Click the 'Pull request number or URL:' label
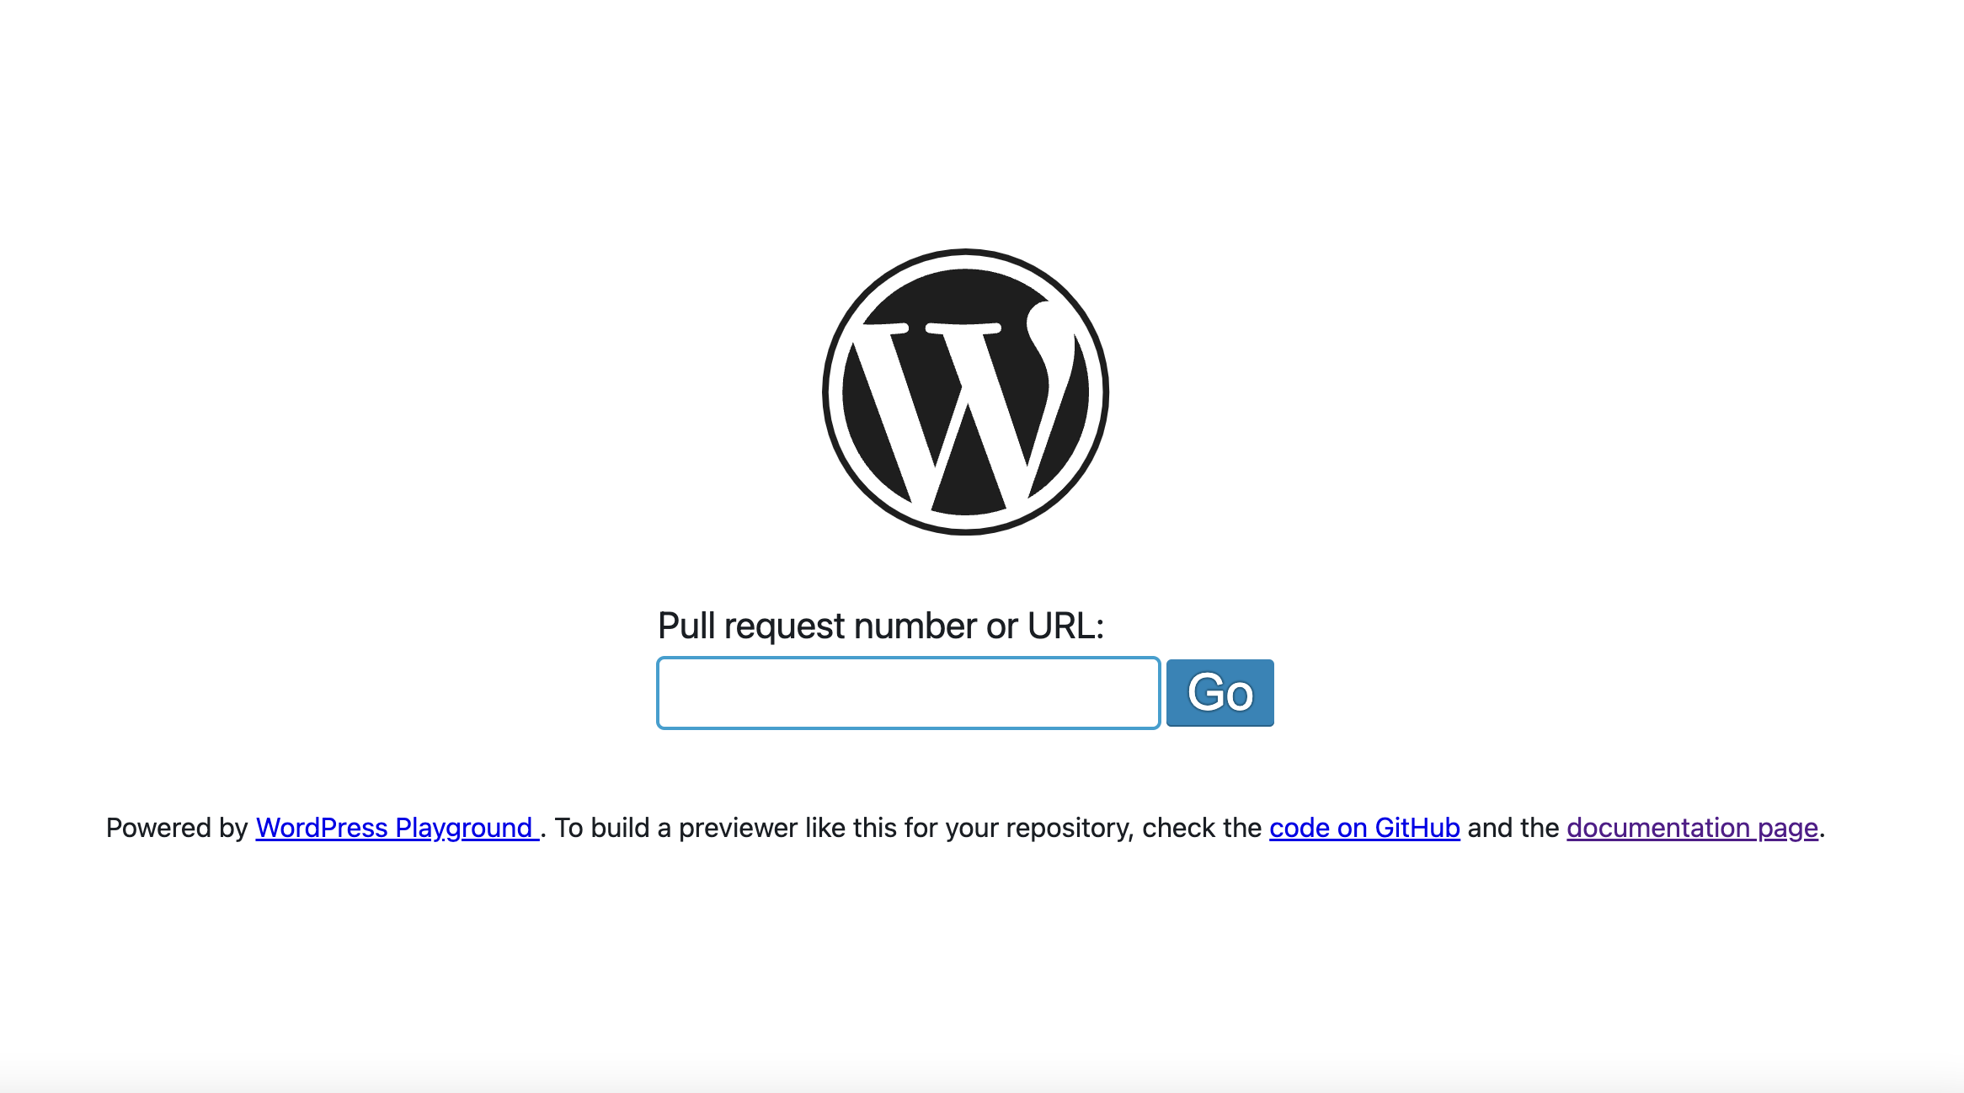This screenshot has width=1964, height=1093. point(880,626)
